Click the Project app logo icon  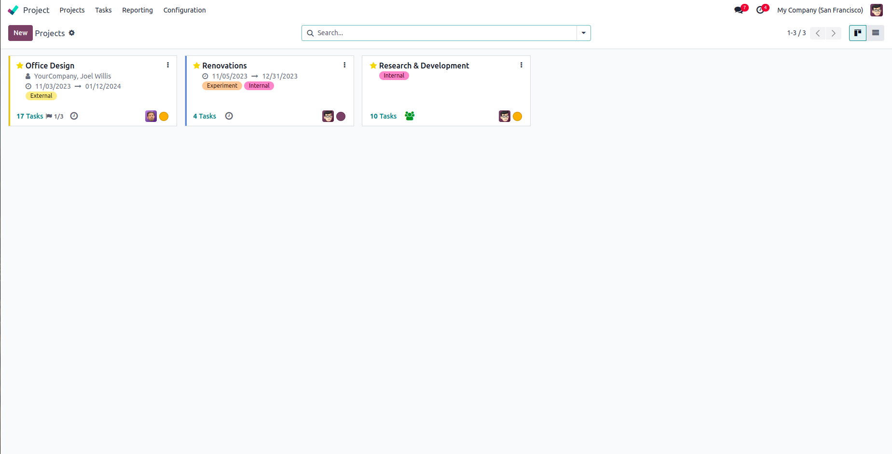[x=13, y=10]
